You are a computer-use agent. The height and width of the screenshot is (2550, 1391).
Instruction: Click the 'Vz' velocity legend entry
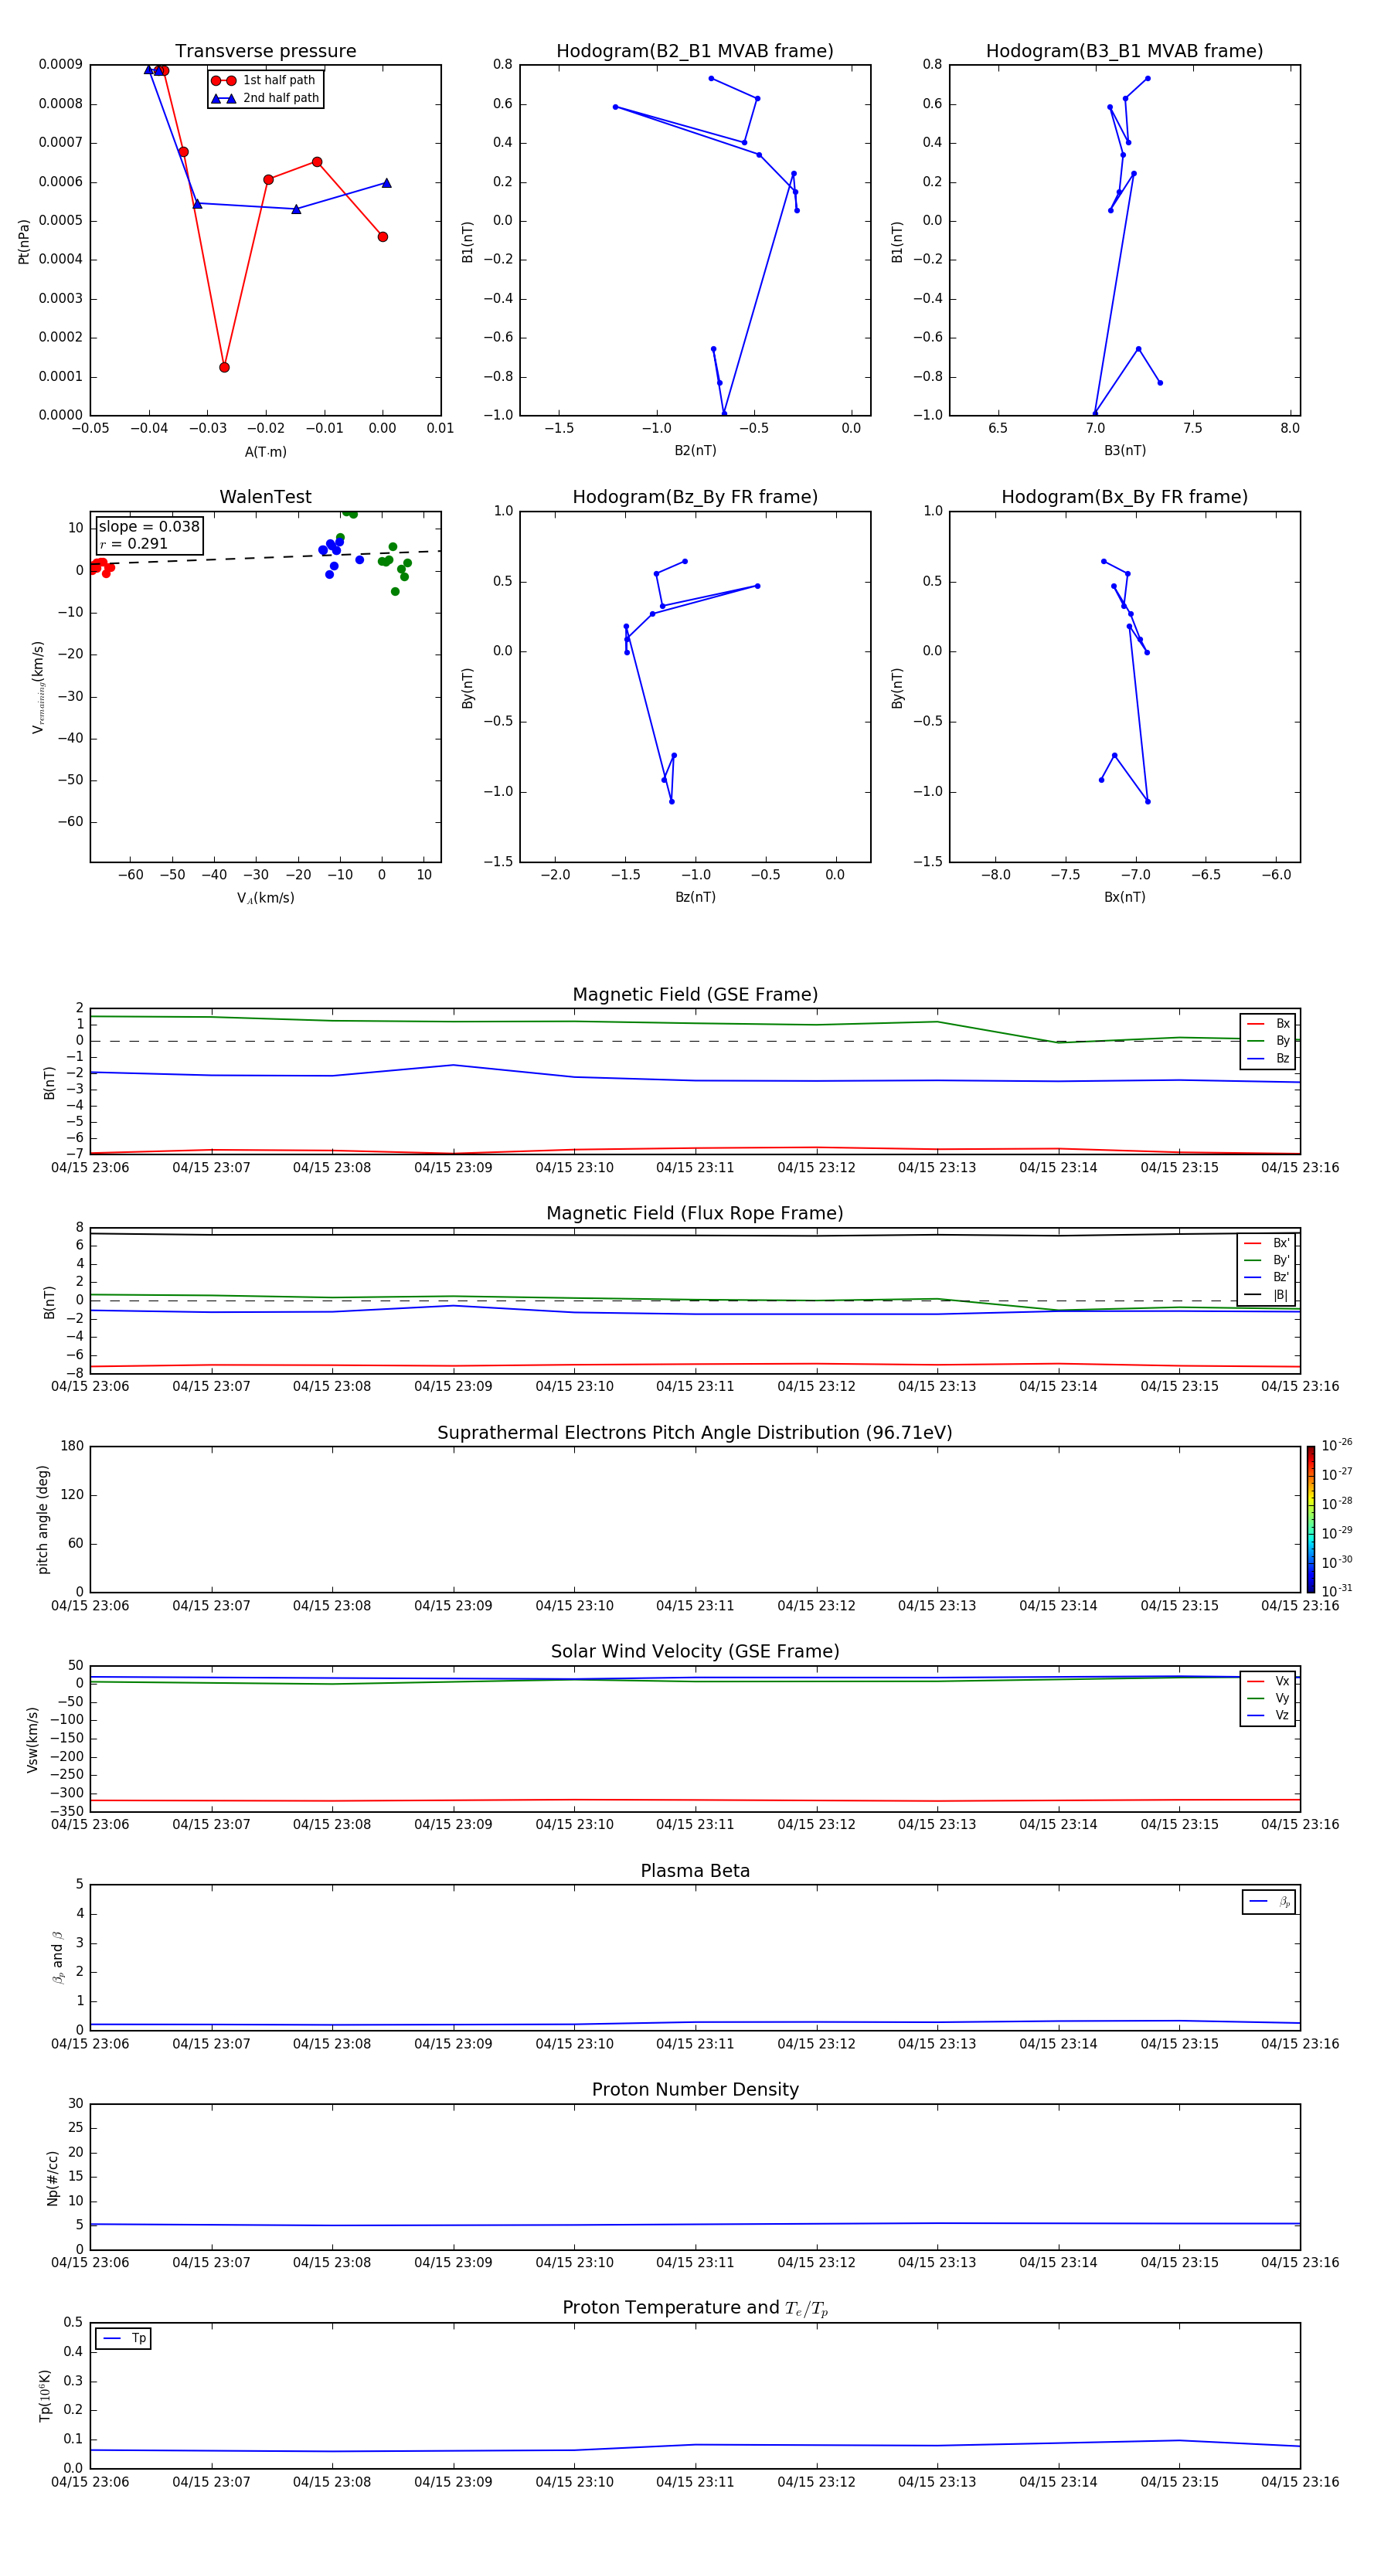[1268, 1715]
